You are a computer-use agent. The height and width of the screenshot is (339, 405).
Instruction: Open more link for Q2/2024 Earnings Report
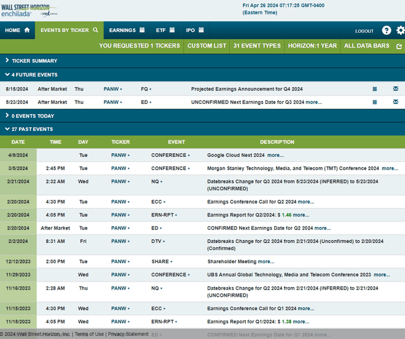point(301,215)
